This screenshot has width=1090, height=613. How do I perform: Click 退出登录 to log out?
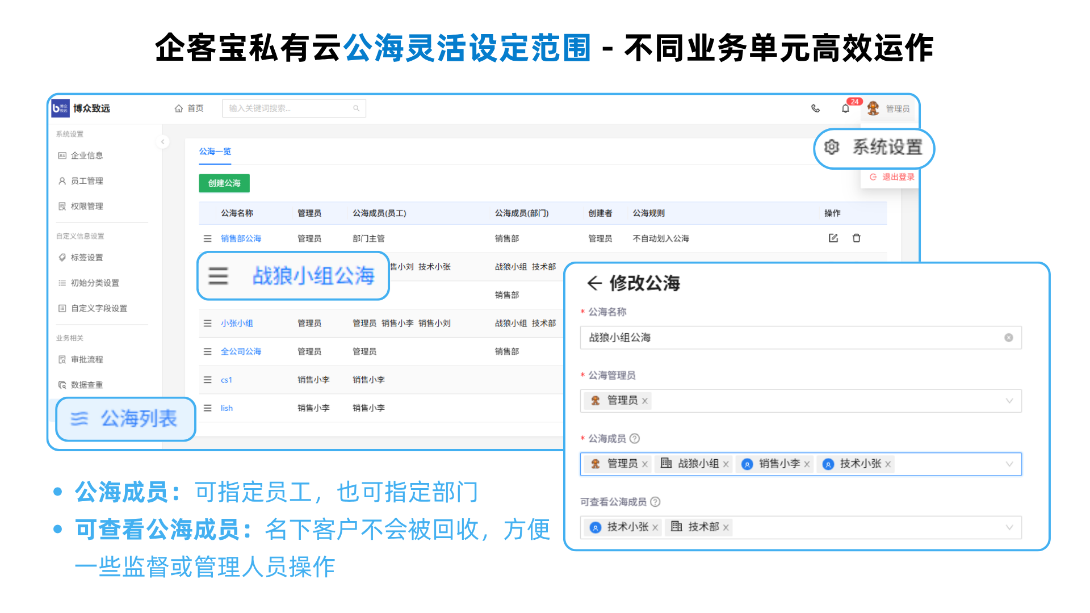click(x=897, y=177)
